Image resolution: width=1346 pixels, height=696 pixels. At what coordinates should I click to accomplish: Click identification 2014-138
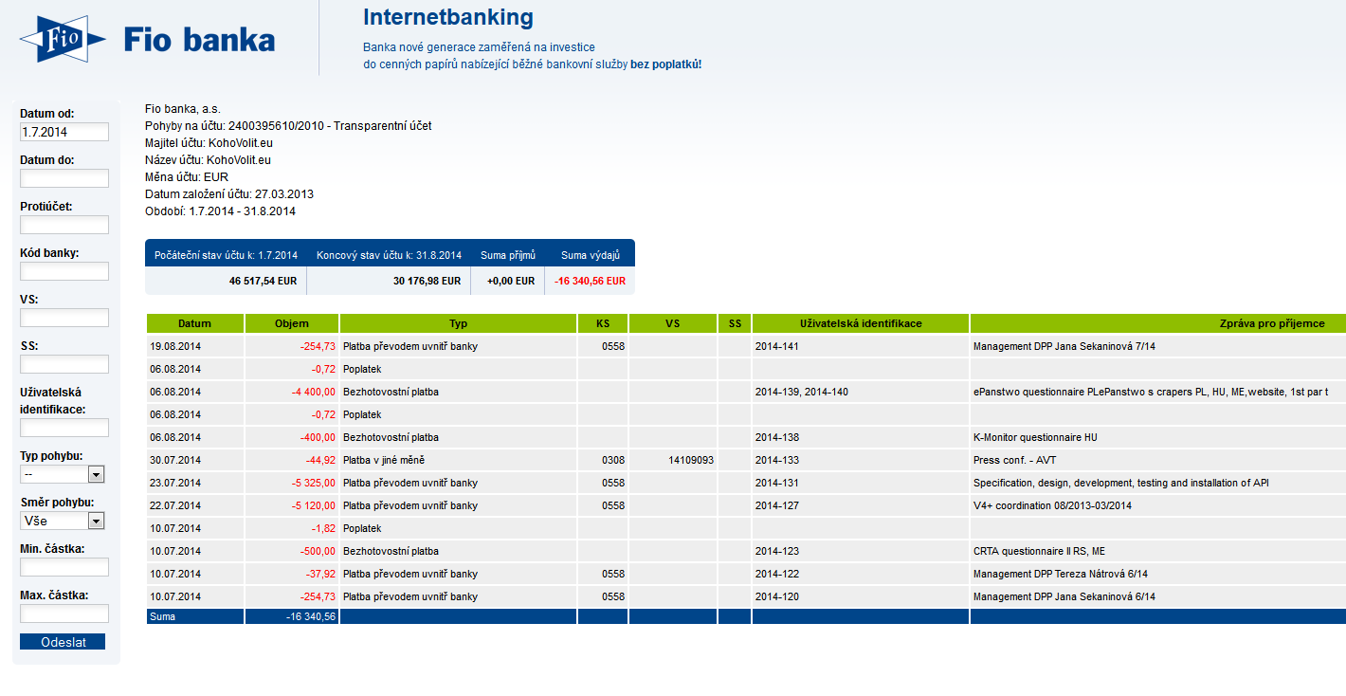tap(777, 437)
